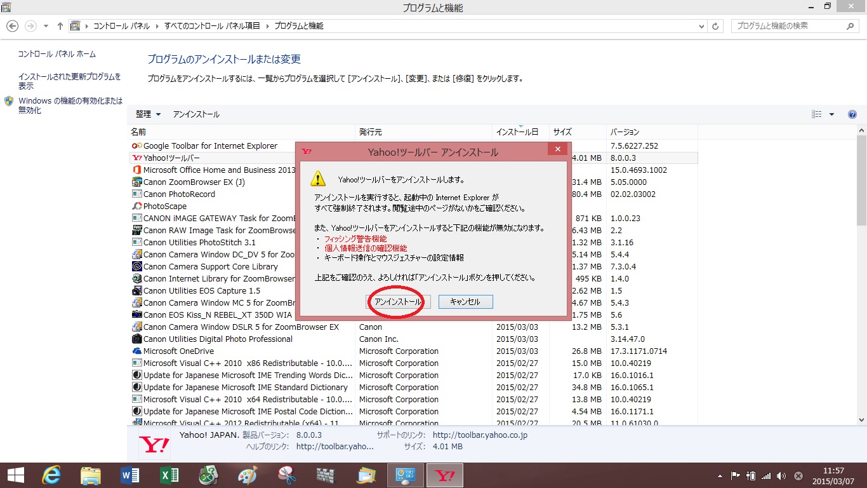
Task: Close the Yahoo!ツールバー アンインストール dialog
Action: click(x=557, y=150)
